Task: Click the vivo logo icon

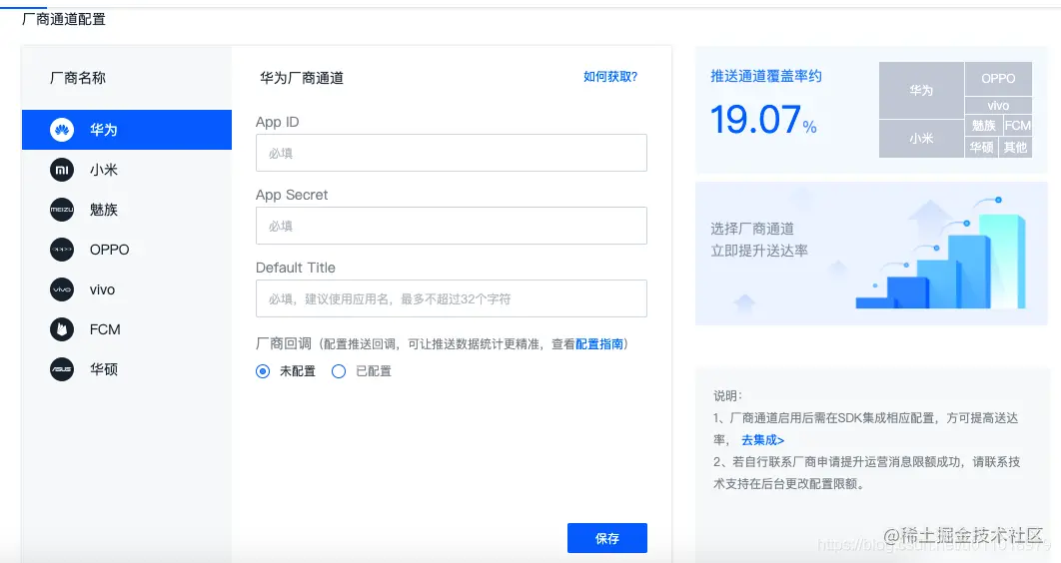Action: point(62,289)
